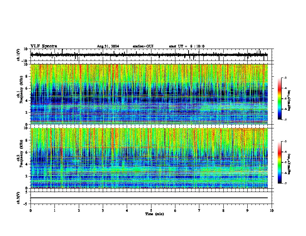Screen dimensions: 306x236
Task: Click the "10" tick on the time axis
Action: click(272, 211)
